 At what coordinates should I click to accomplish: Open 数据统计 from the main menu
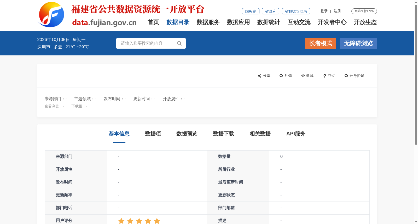(269, 22)
